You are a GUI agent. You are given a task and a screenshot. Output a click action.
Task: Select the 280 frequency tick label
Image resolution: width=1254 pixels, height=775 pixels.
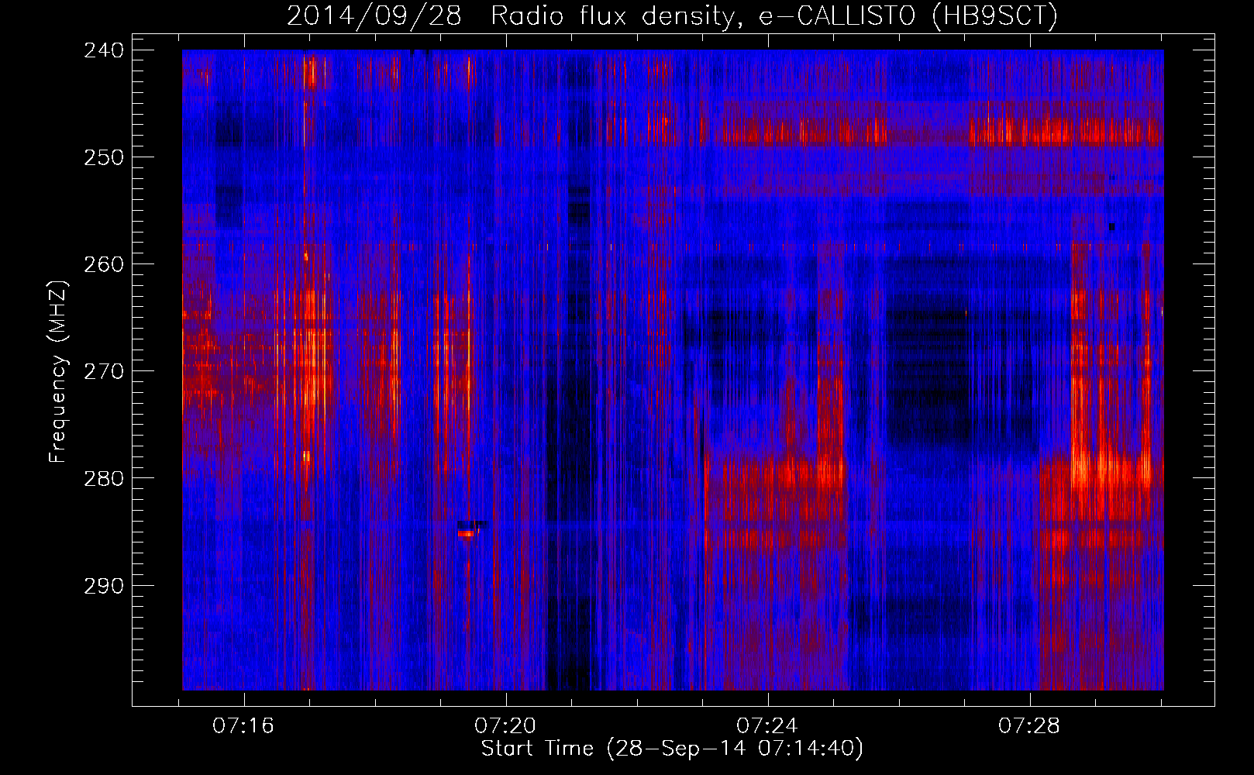click(x=104, y=478)
